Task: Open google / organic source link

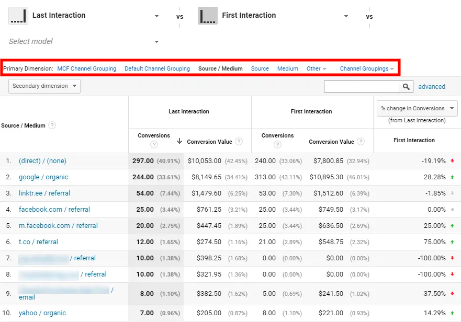Action: pyautogui.click(x=43, y=177)
